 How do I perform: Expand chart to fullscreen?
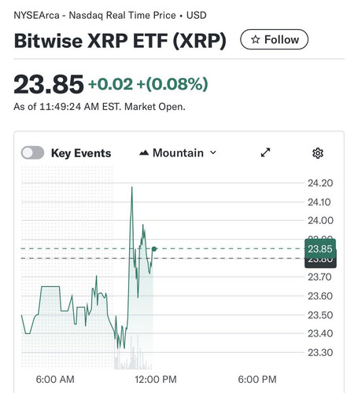[x=265, y=152]
